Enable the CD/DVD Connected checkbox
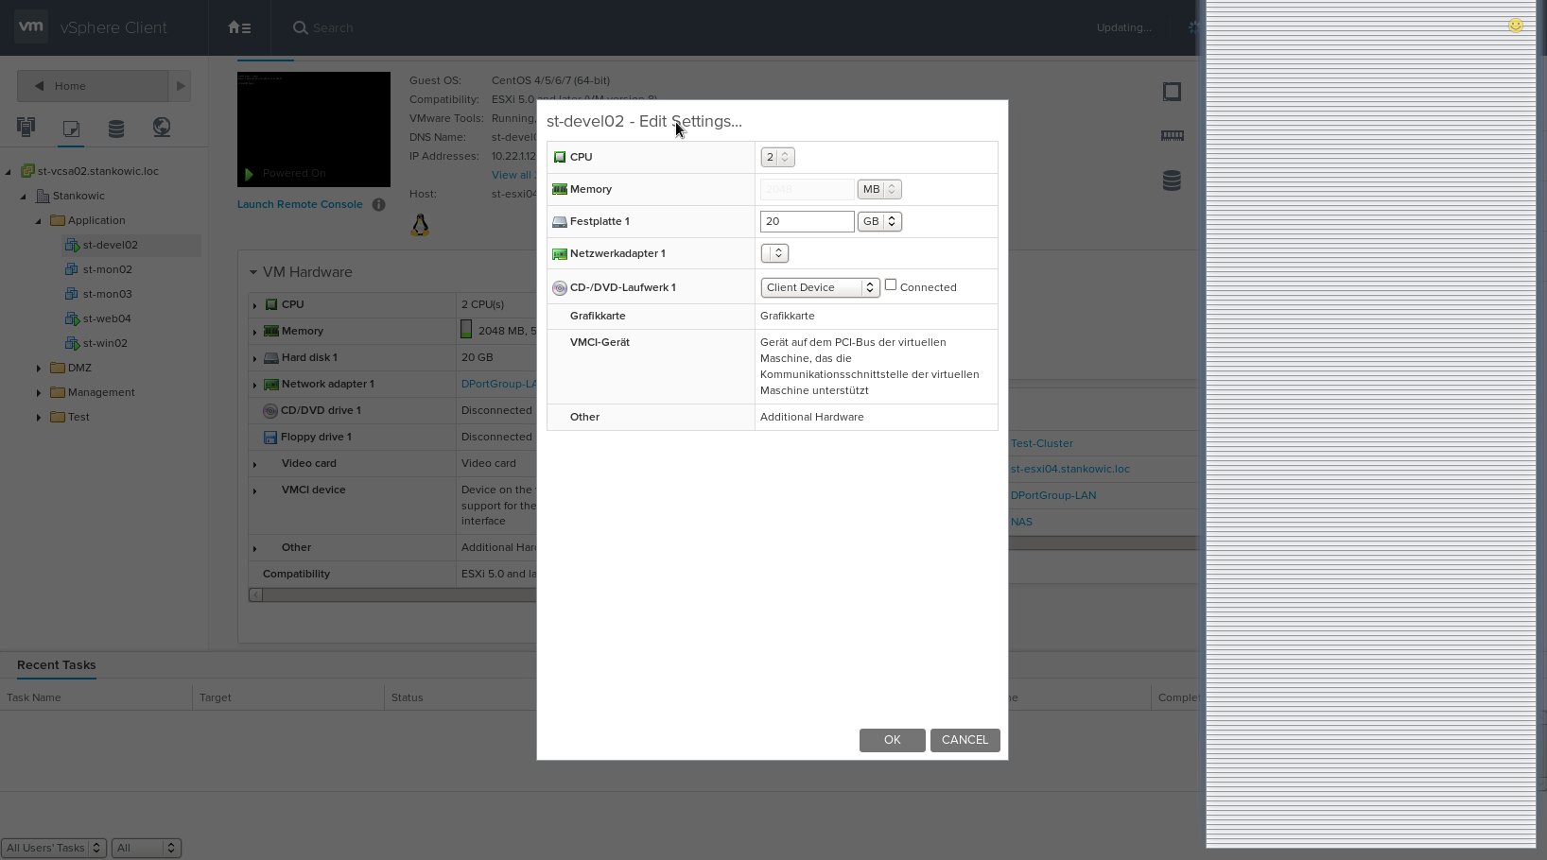The width and height of the screenshot is (1547, 860). [x=891, y=284]
